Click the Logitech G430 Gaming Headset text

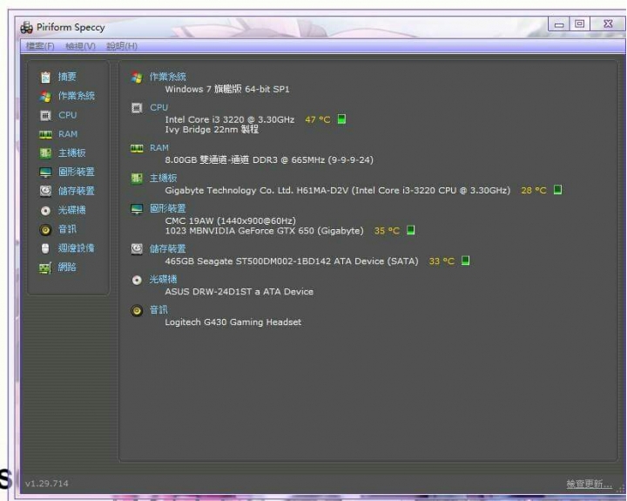(x=233, y=322)
